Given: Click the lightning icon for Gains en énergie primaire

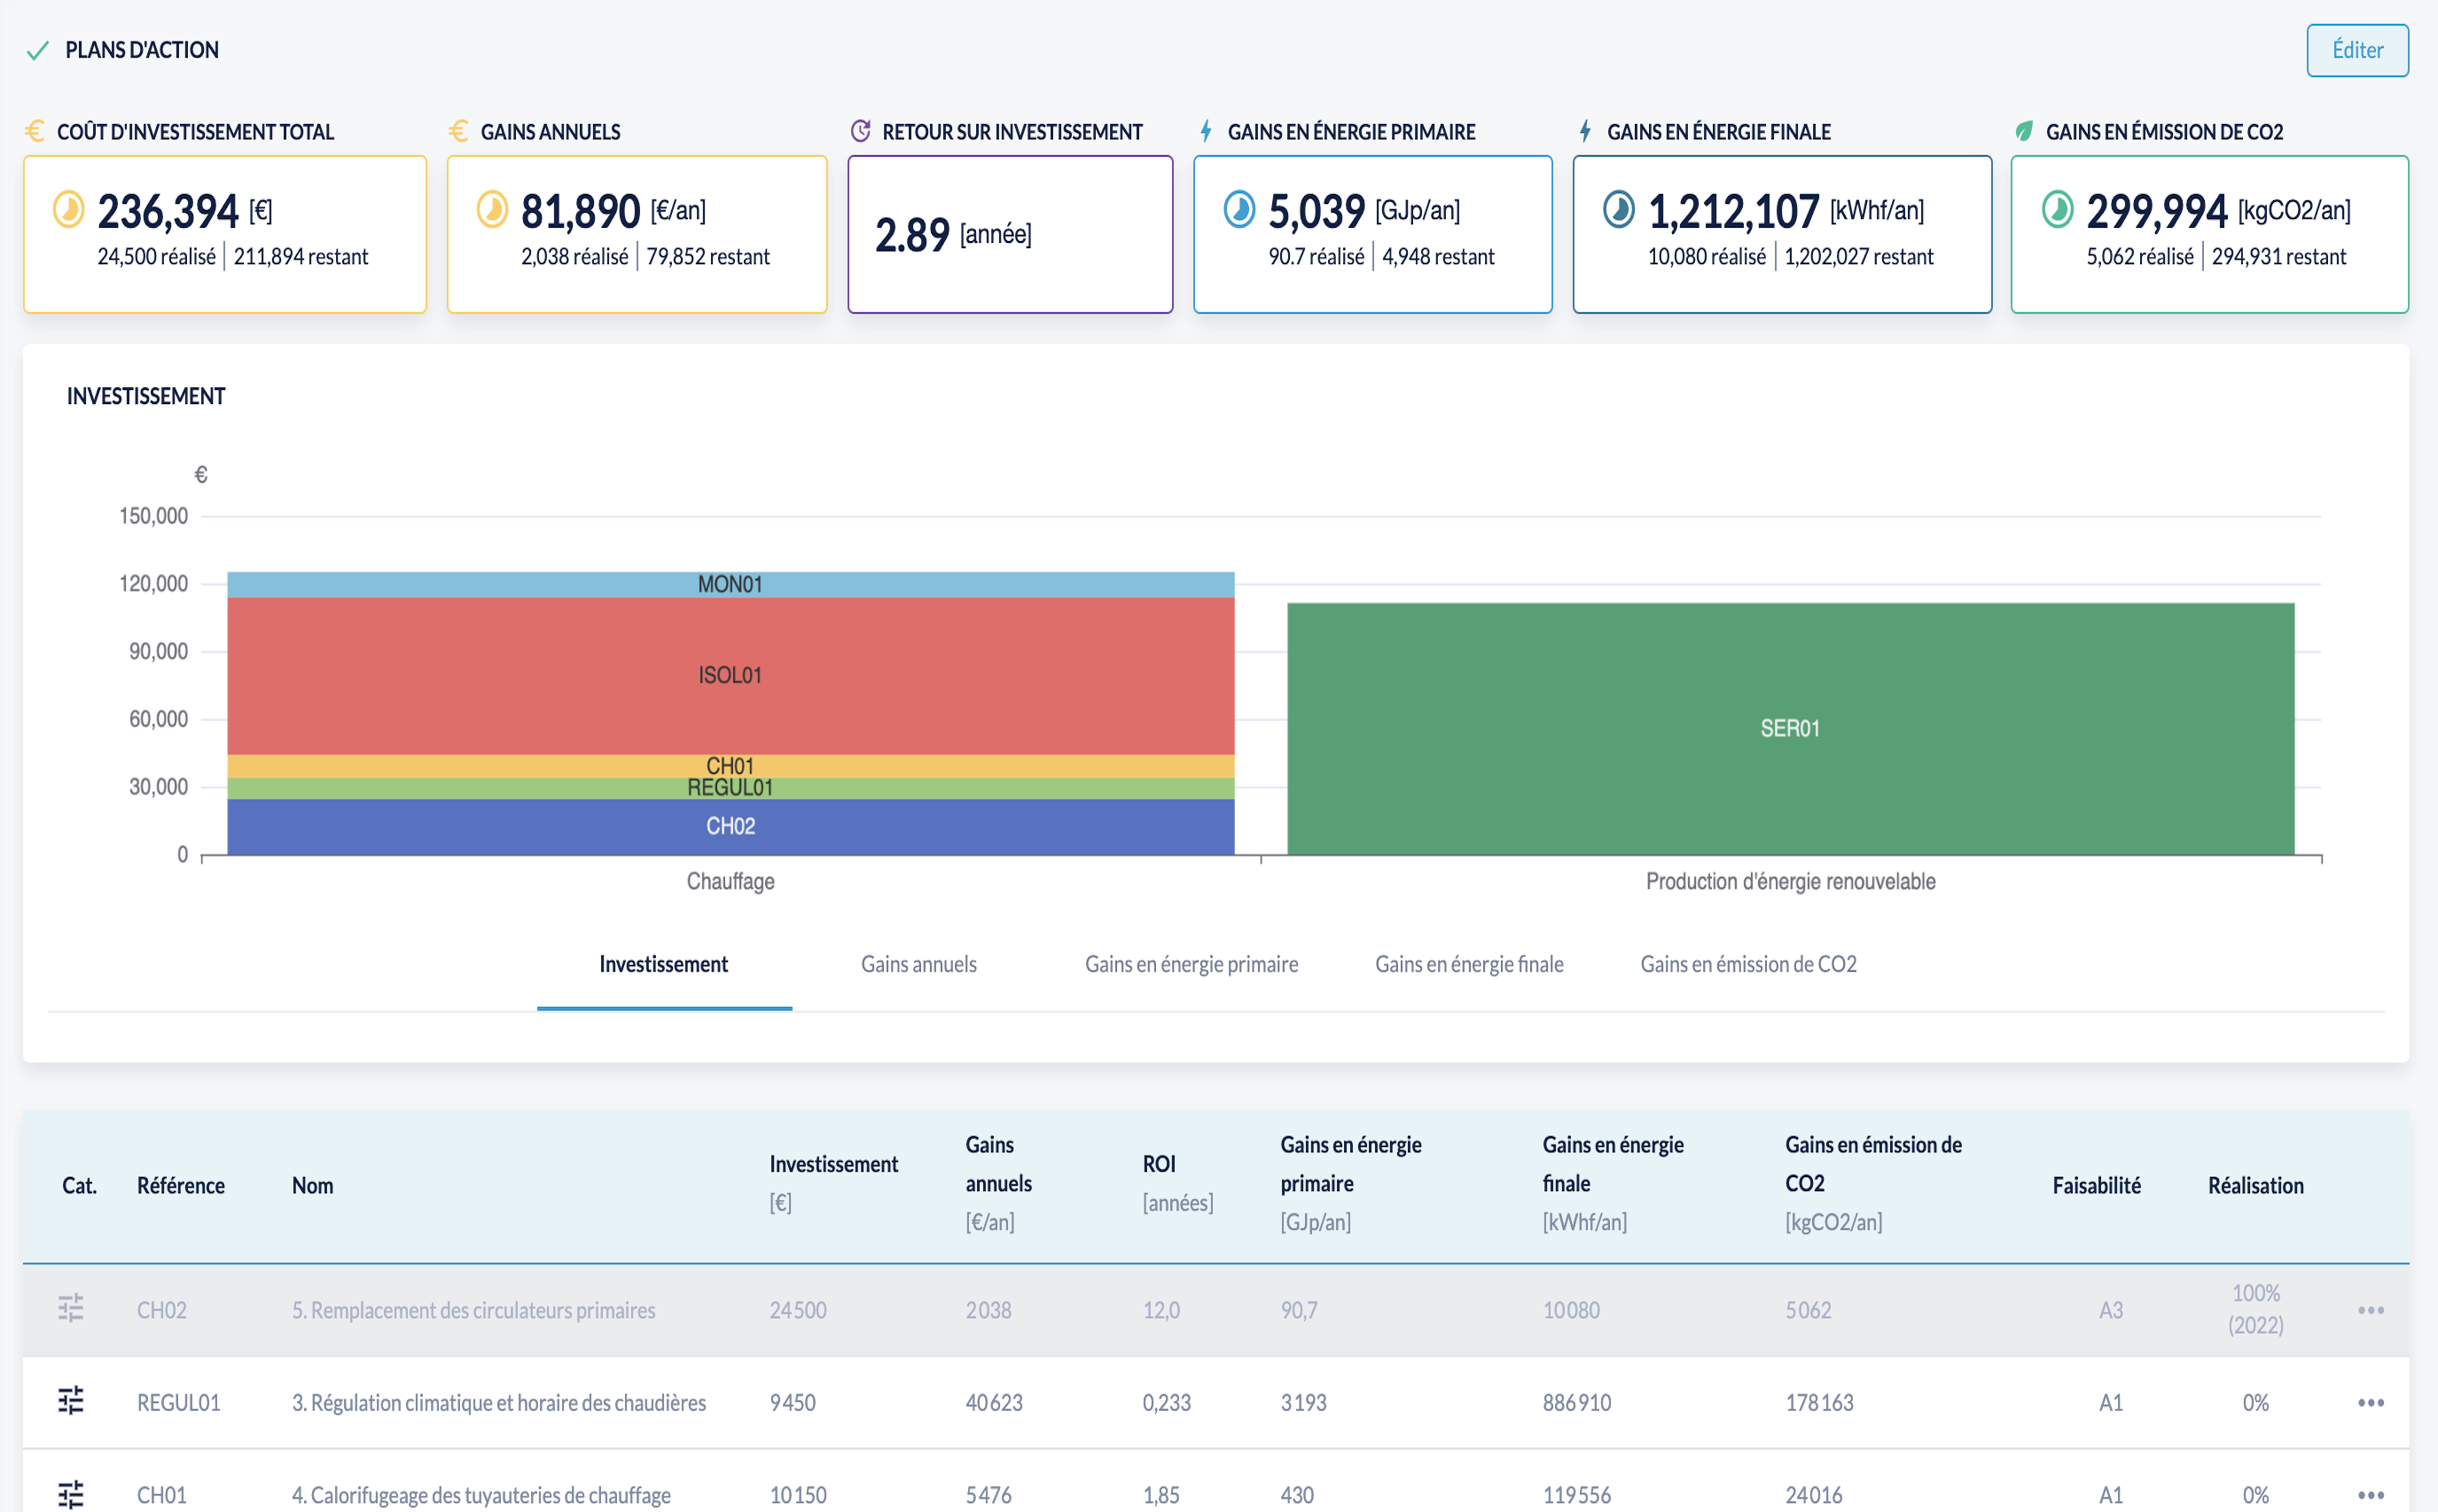Looking at the screenshot, I should 1206,131.
